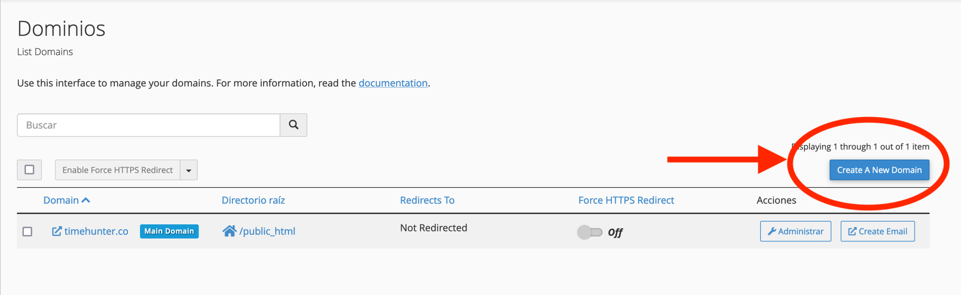Click the sort arrow next to Domain
This screenshot has height=295, width=961.
pyautogui.click(x=86, y=200)
